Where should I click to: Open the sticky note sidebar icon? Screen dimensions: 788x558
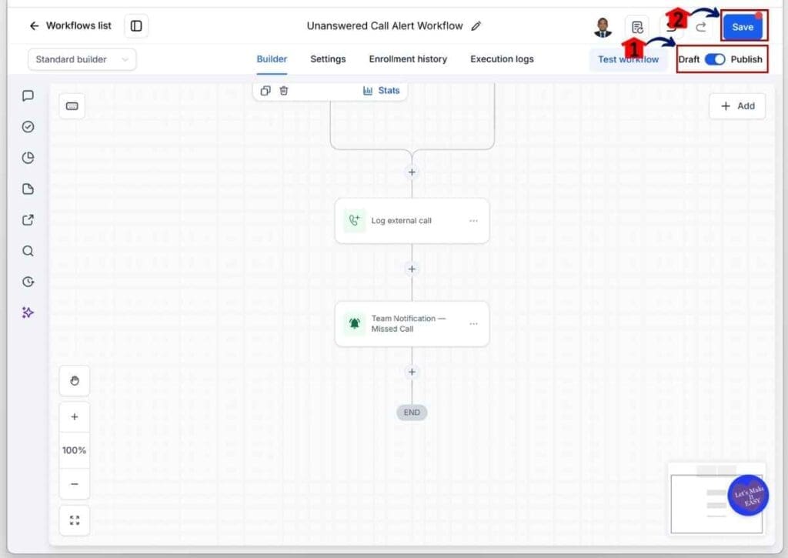[x=28, y=189]
